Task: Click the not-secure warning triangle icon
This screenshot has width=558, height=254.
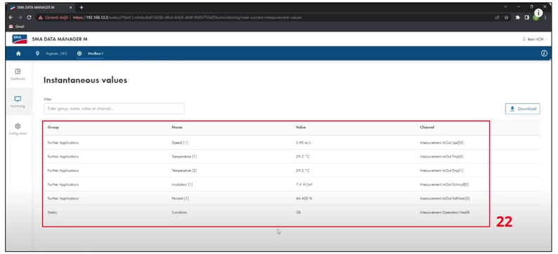Action: (41, 17)
